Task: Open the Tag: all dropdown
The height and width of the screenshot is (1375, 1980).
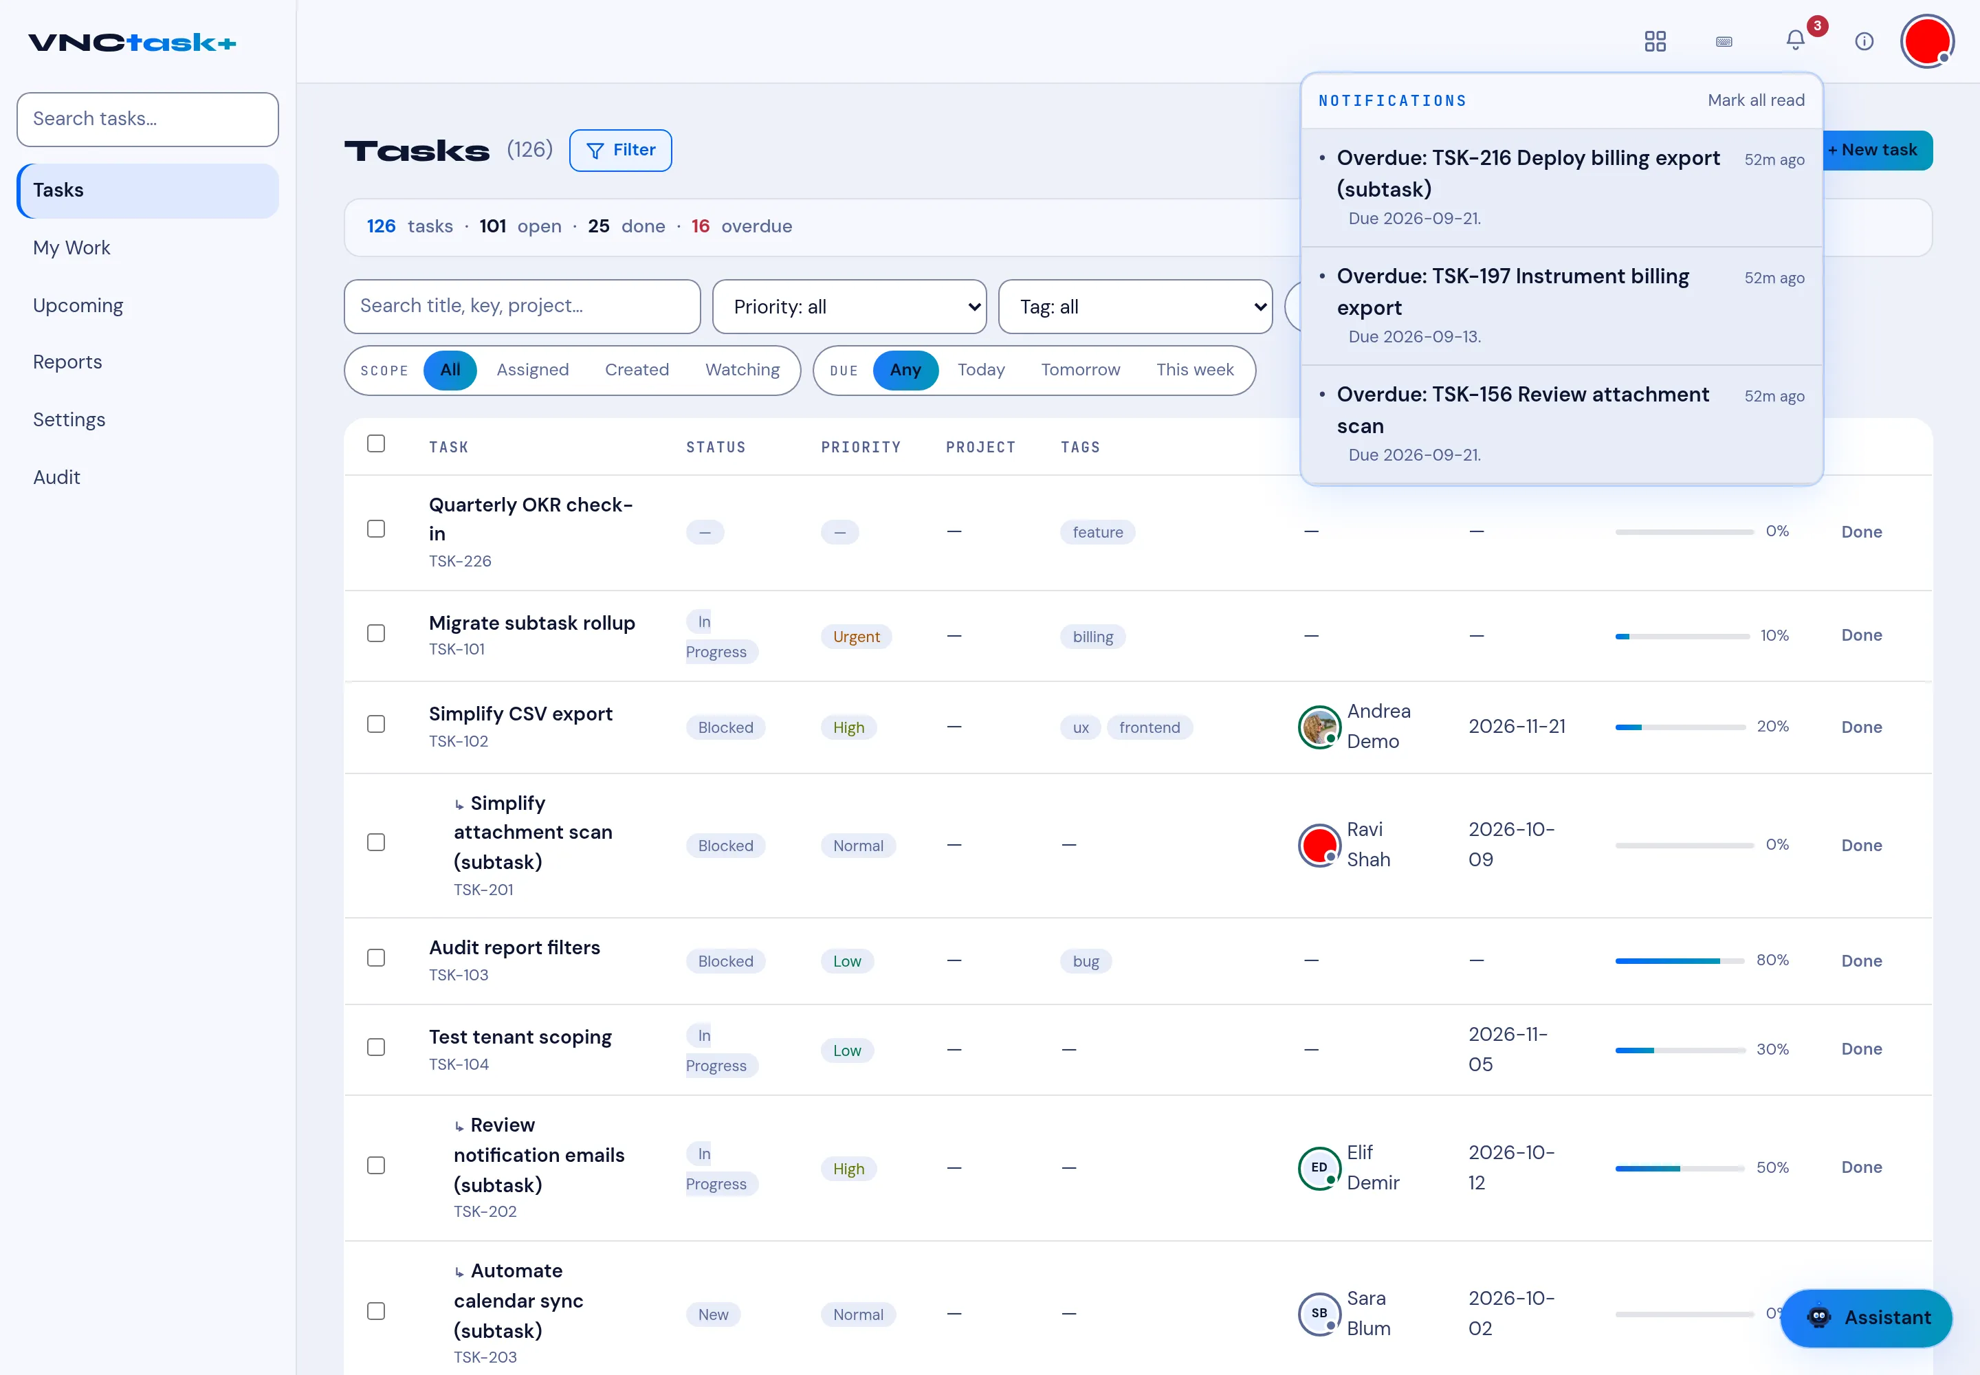Action: (x=1135, y=307)
